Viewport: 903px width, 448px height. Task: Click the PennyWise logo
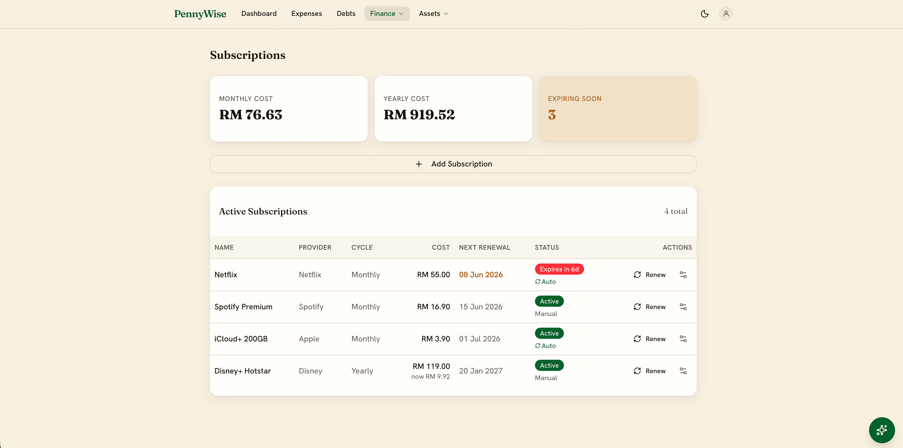[x=200, y=14]
